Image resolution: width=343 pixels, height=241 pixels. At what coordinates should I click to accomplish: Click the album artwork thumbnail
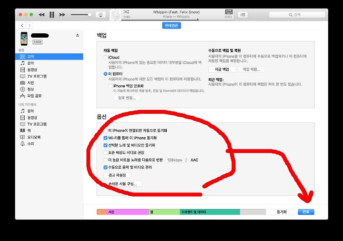point(115,15)
